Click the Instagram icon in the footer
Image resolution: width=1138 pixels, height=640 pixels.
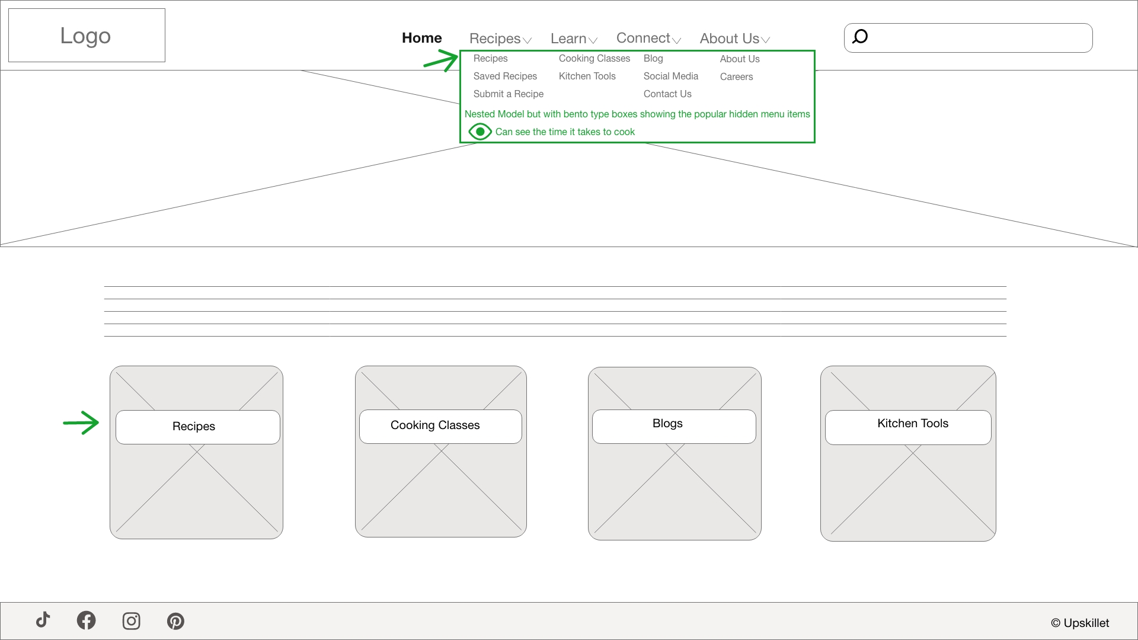pyautogui.click(x=131, y=620)
